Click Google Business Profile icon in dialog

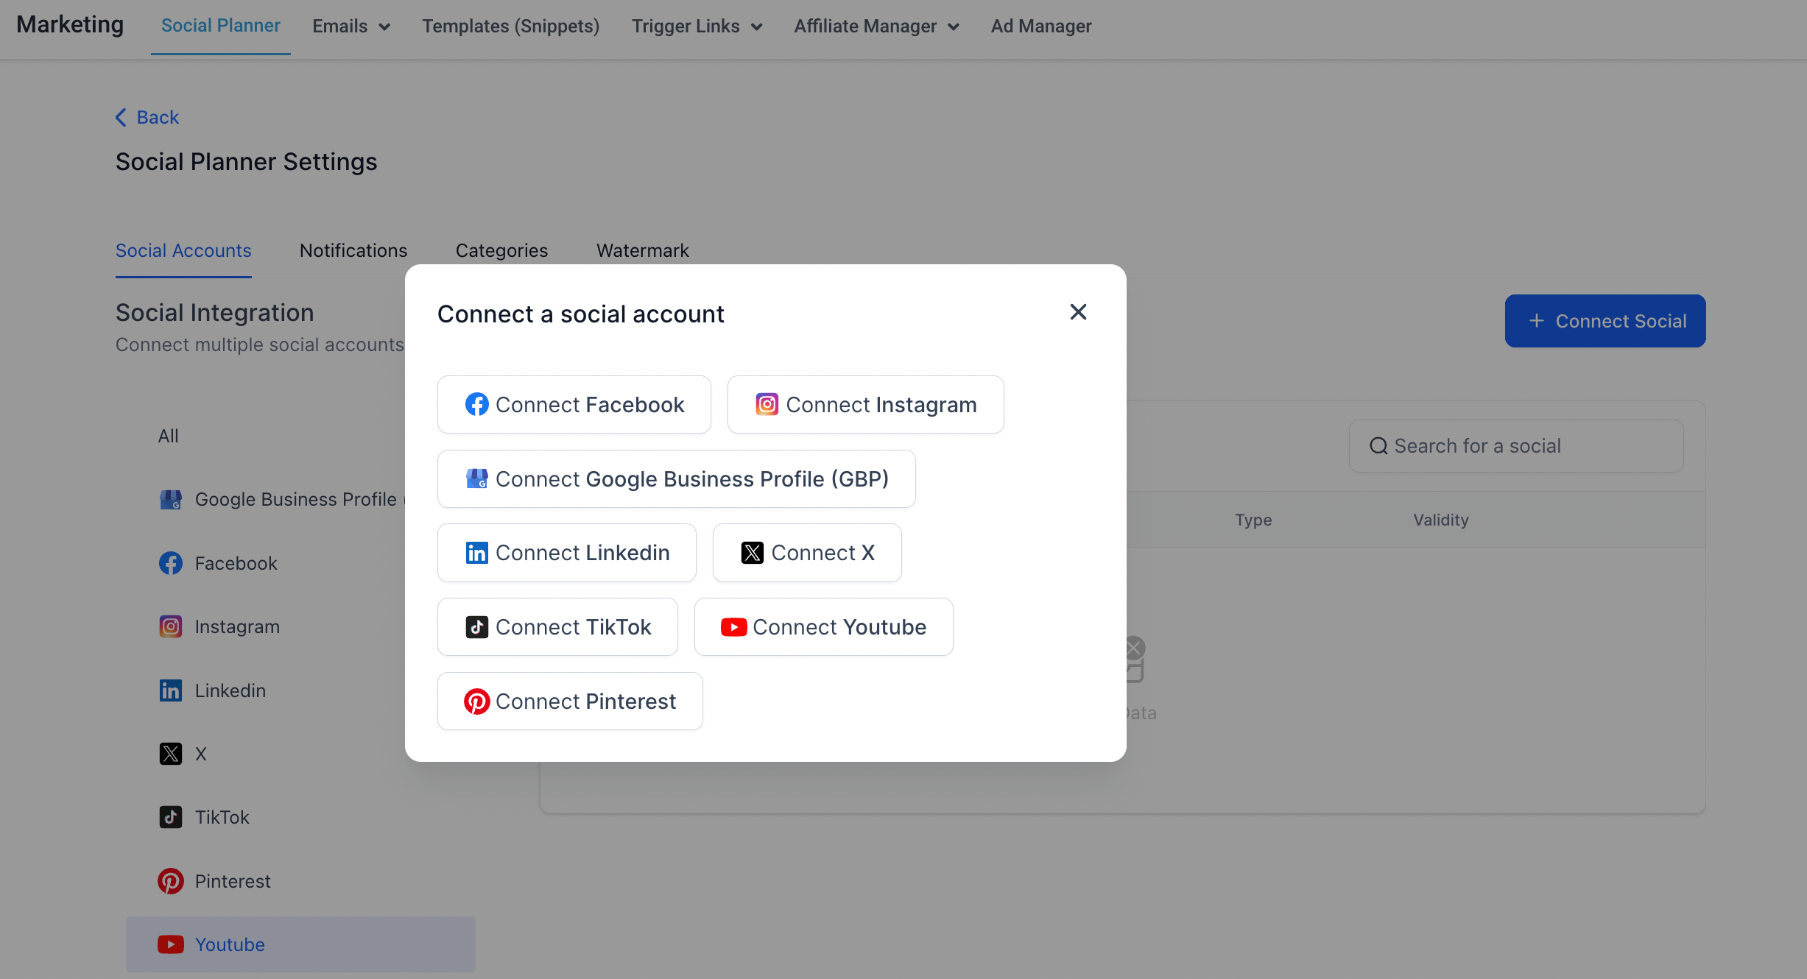[476, 479]
